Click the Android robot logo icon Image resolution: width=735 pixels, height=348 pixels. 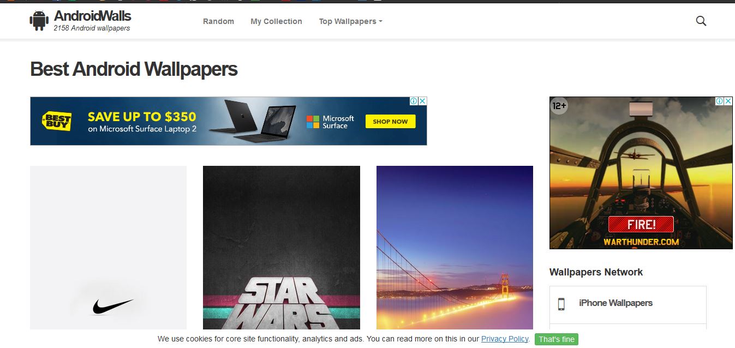click(x=39, y=21)
